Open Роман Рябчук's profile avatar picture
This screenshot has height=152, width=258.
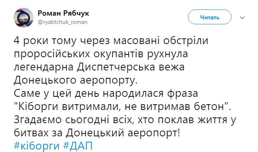click(x=24, y=18)
